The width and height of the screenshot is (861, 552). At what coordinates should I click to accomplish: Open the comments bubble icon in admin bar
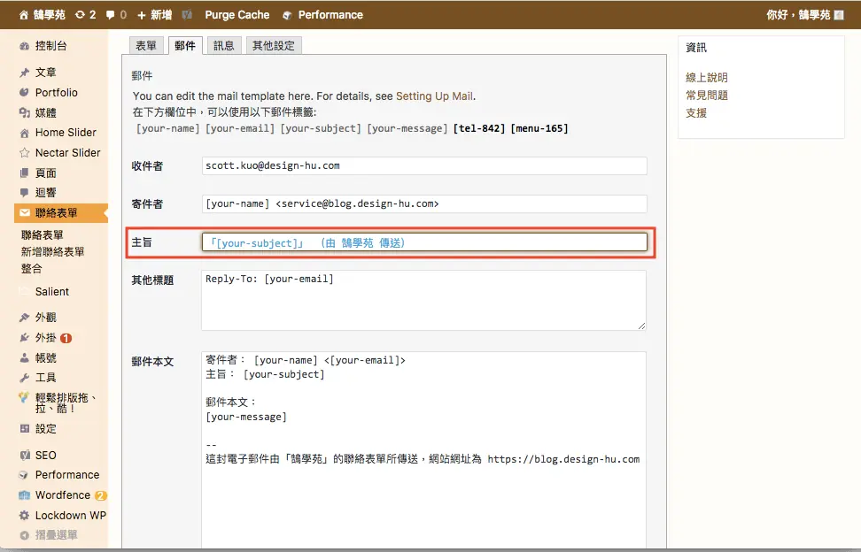coord(111,15)
